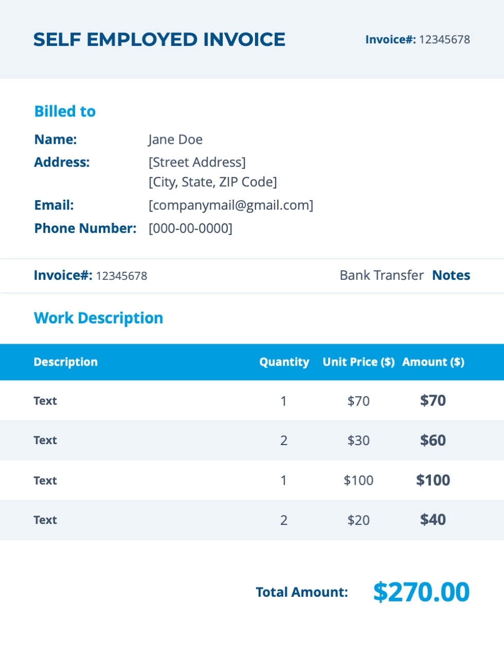Click the $270.00 total amount value
This screenshot has width=504, height=672.
[421, 592]
